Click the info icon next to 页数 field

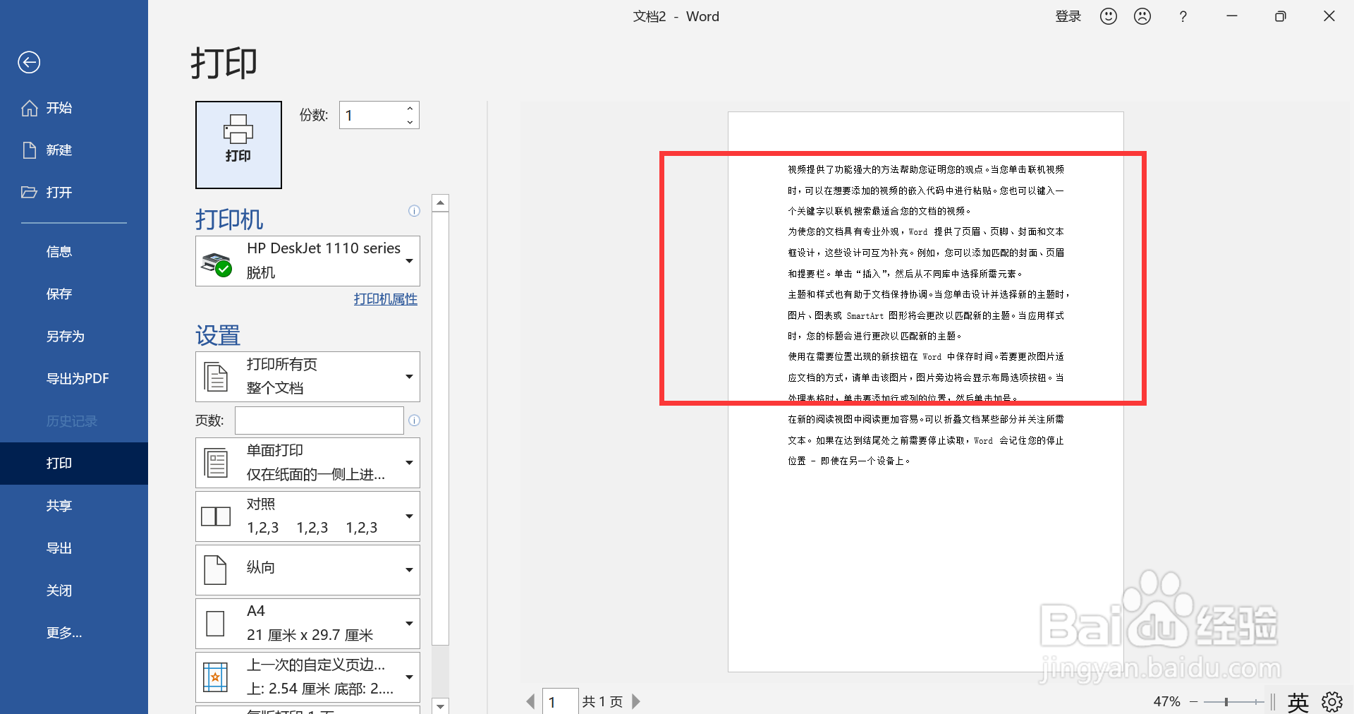point(414,420)
